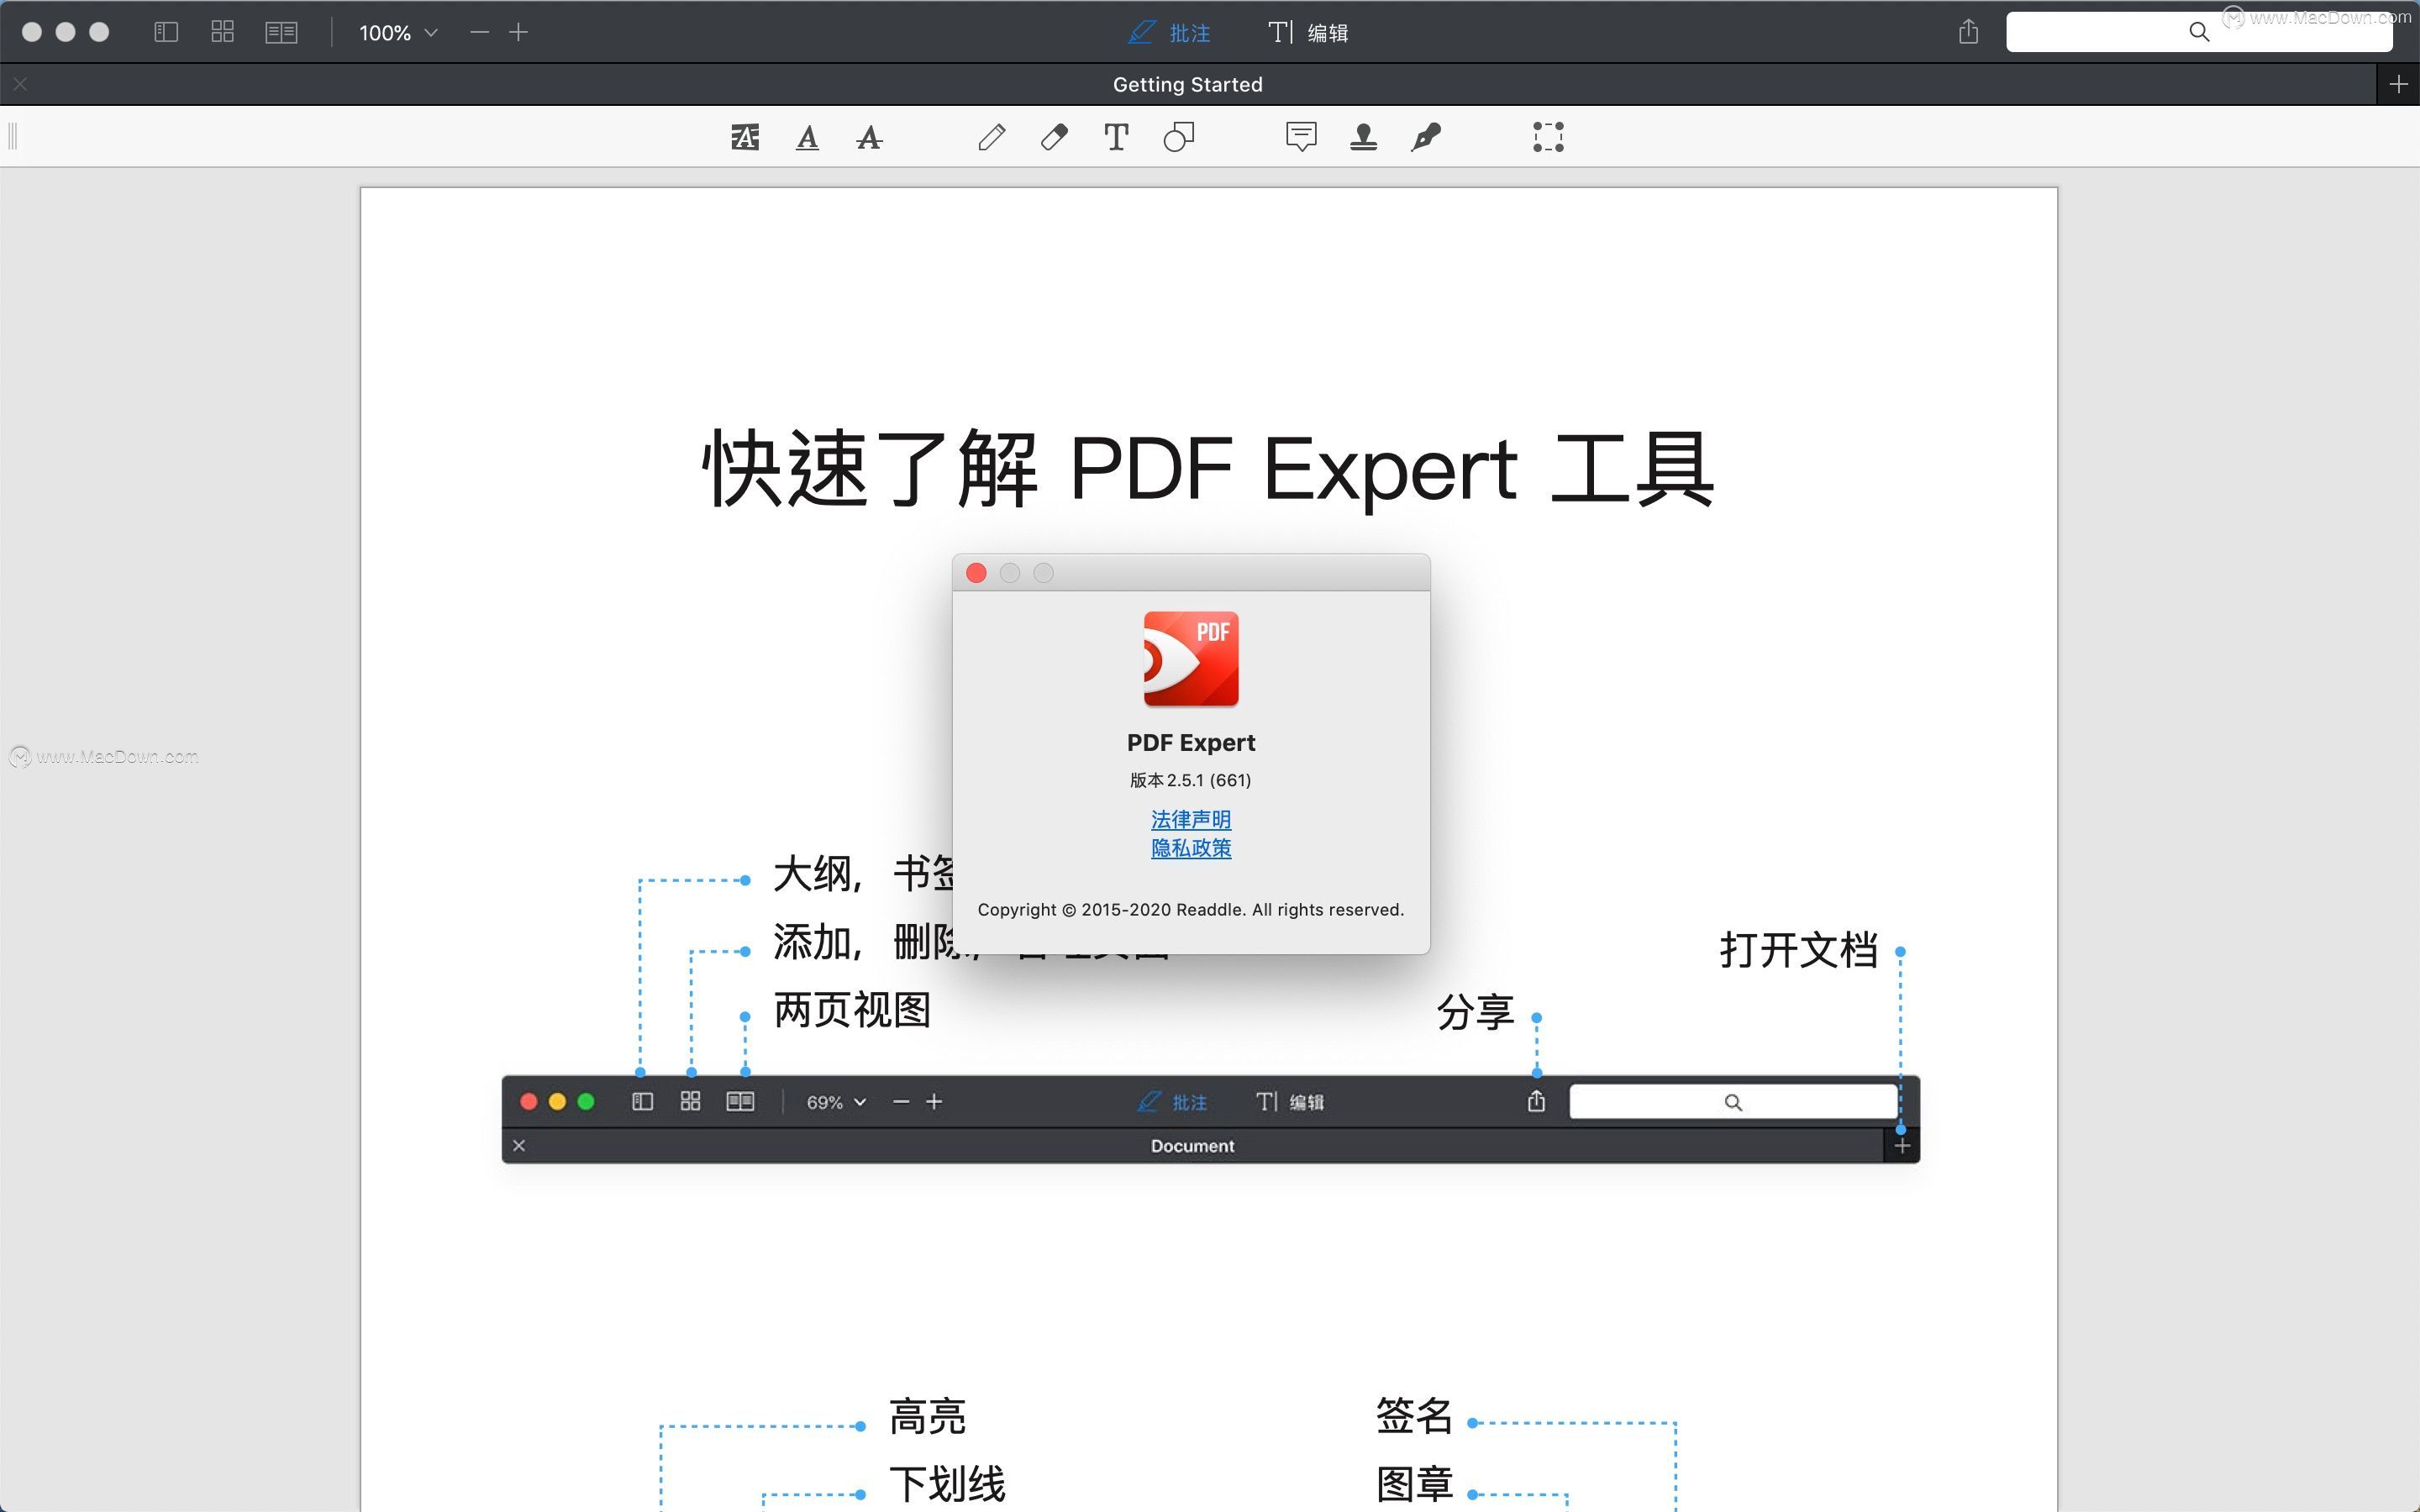This screenshot has height=1512, width=2420.
Task: Select the eraser tool
Action: [x=1054, y=137]
